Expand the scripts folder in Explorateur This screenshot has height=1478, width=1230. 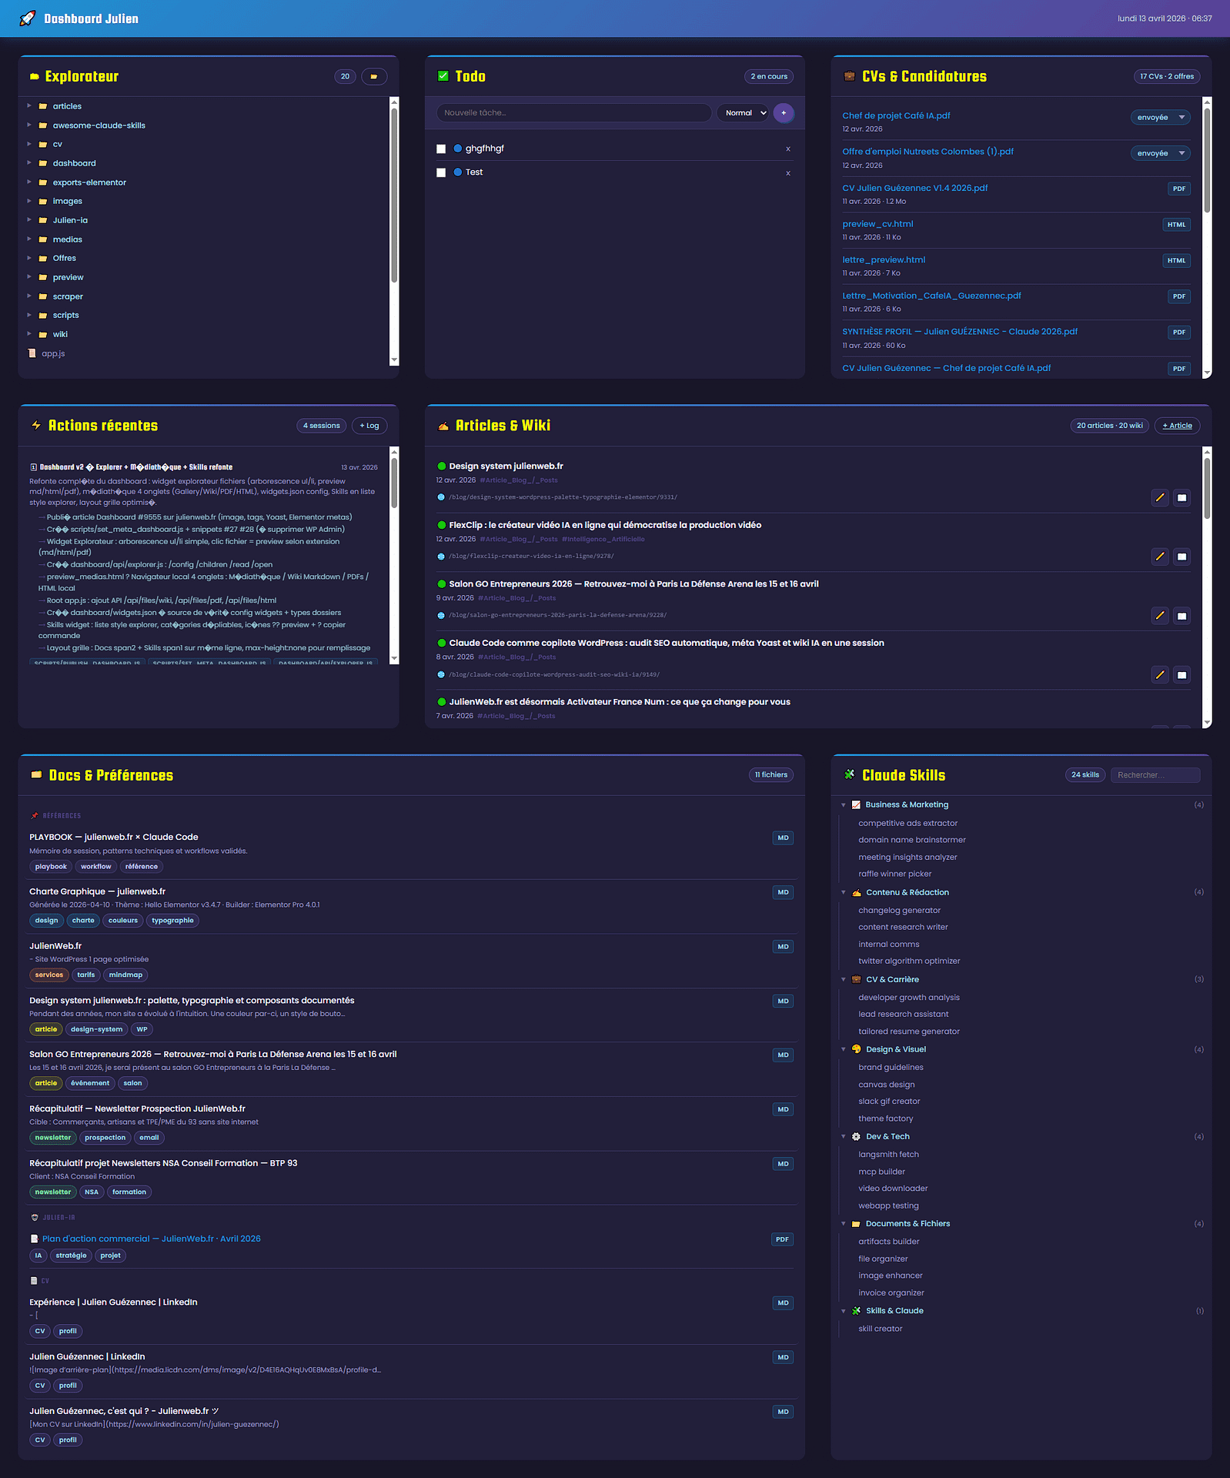pos(29,315)
